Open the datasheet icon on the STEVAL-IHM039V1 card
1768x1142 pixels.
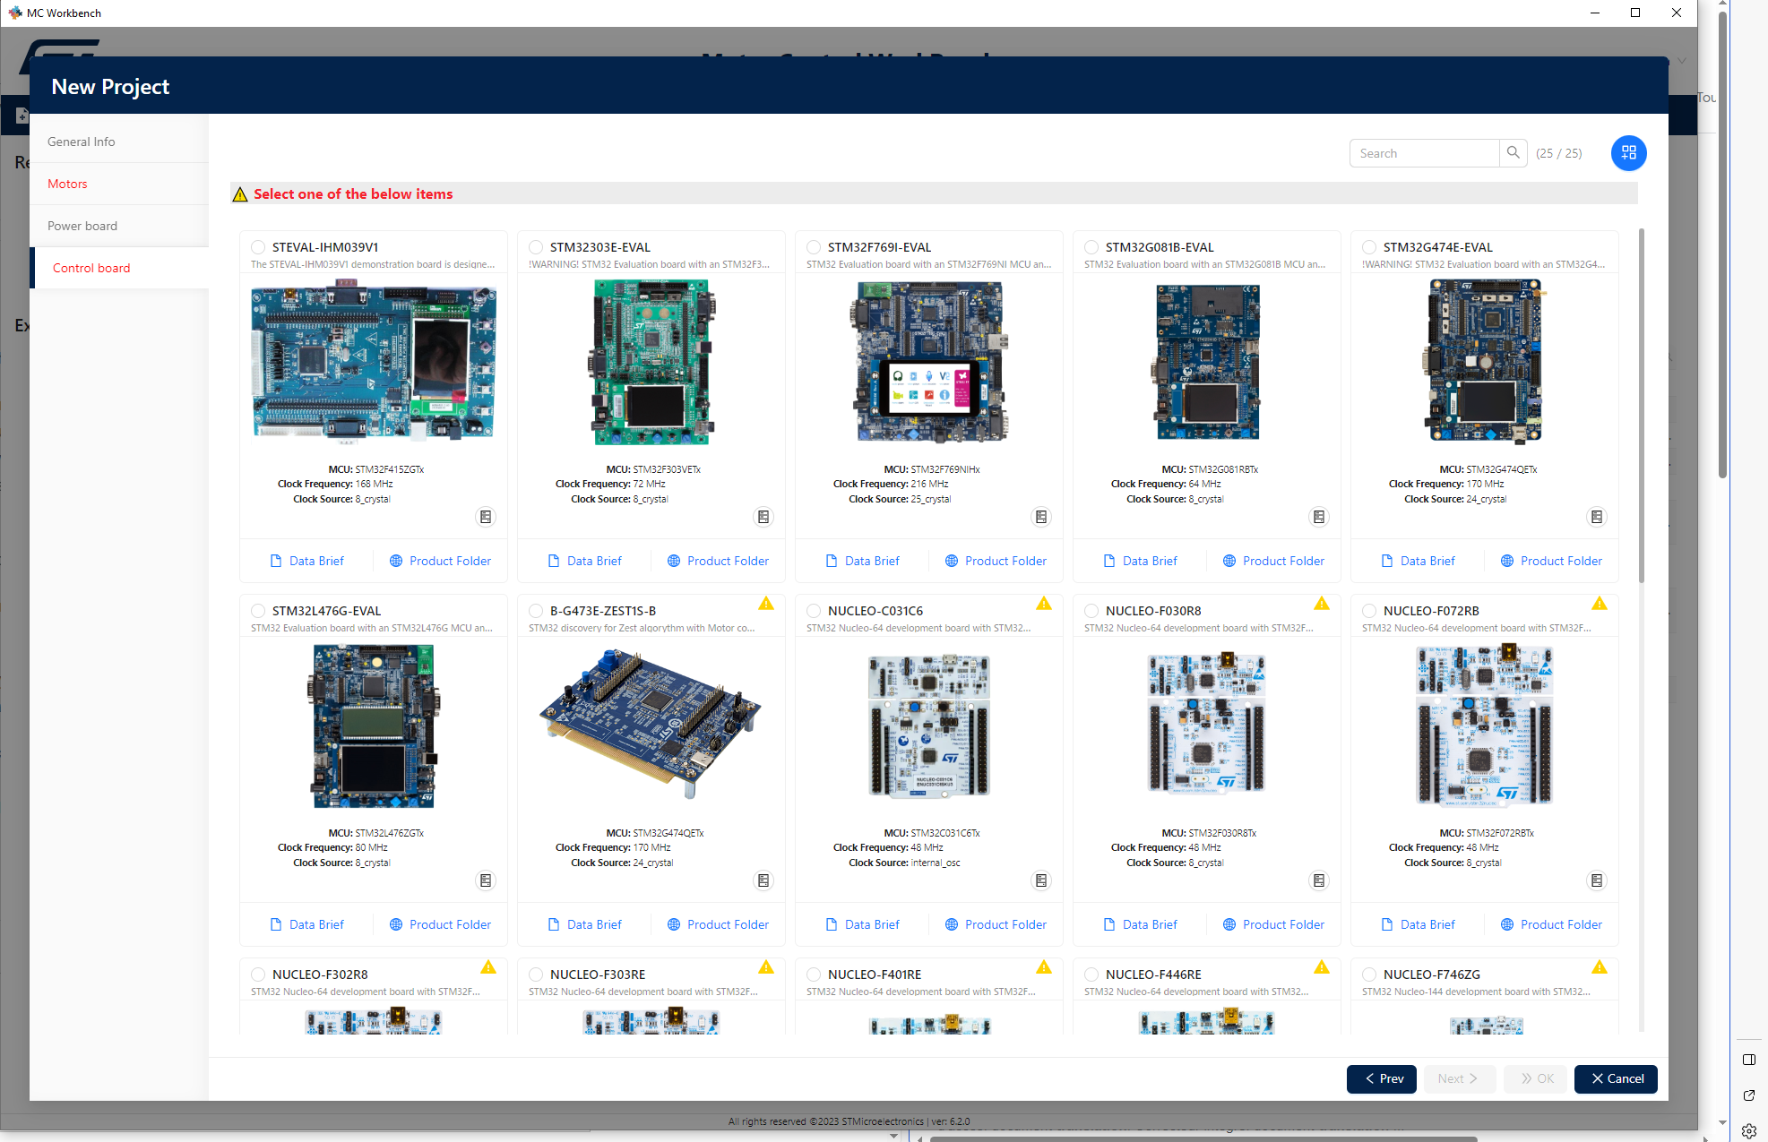pos(486,517)
